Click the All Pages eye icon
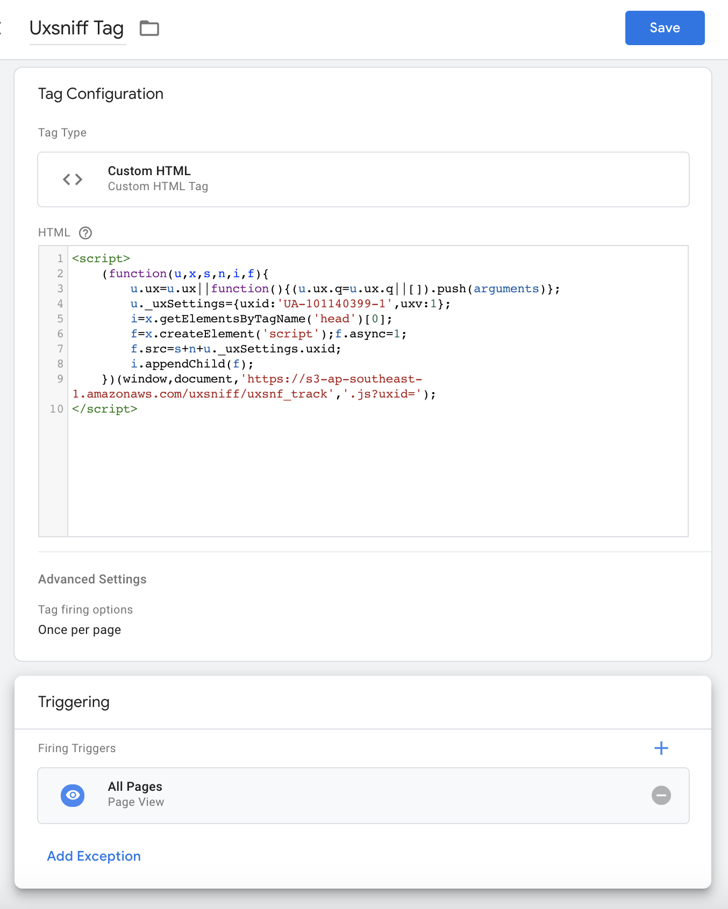This screenshot has height=909, width=728. pyautogui.click(x=73, y=795)
